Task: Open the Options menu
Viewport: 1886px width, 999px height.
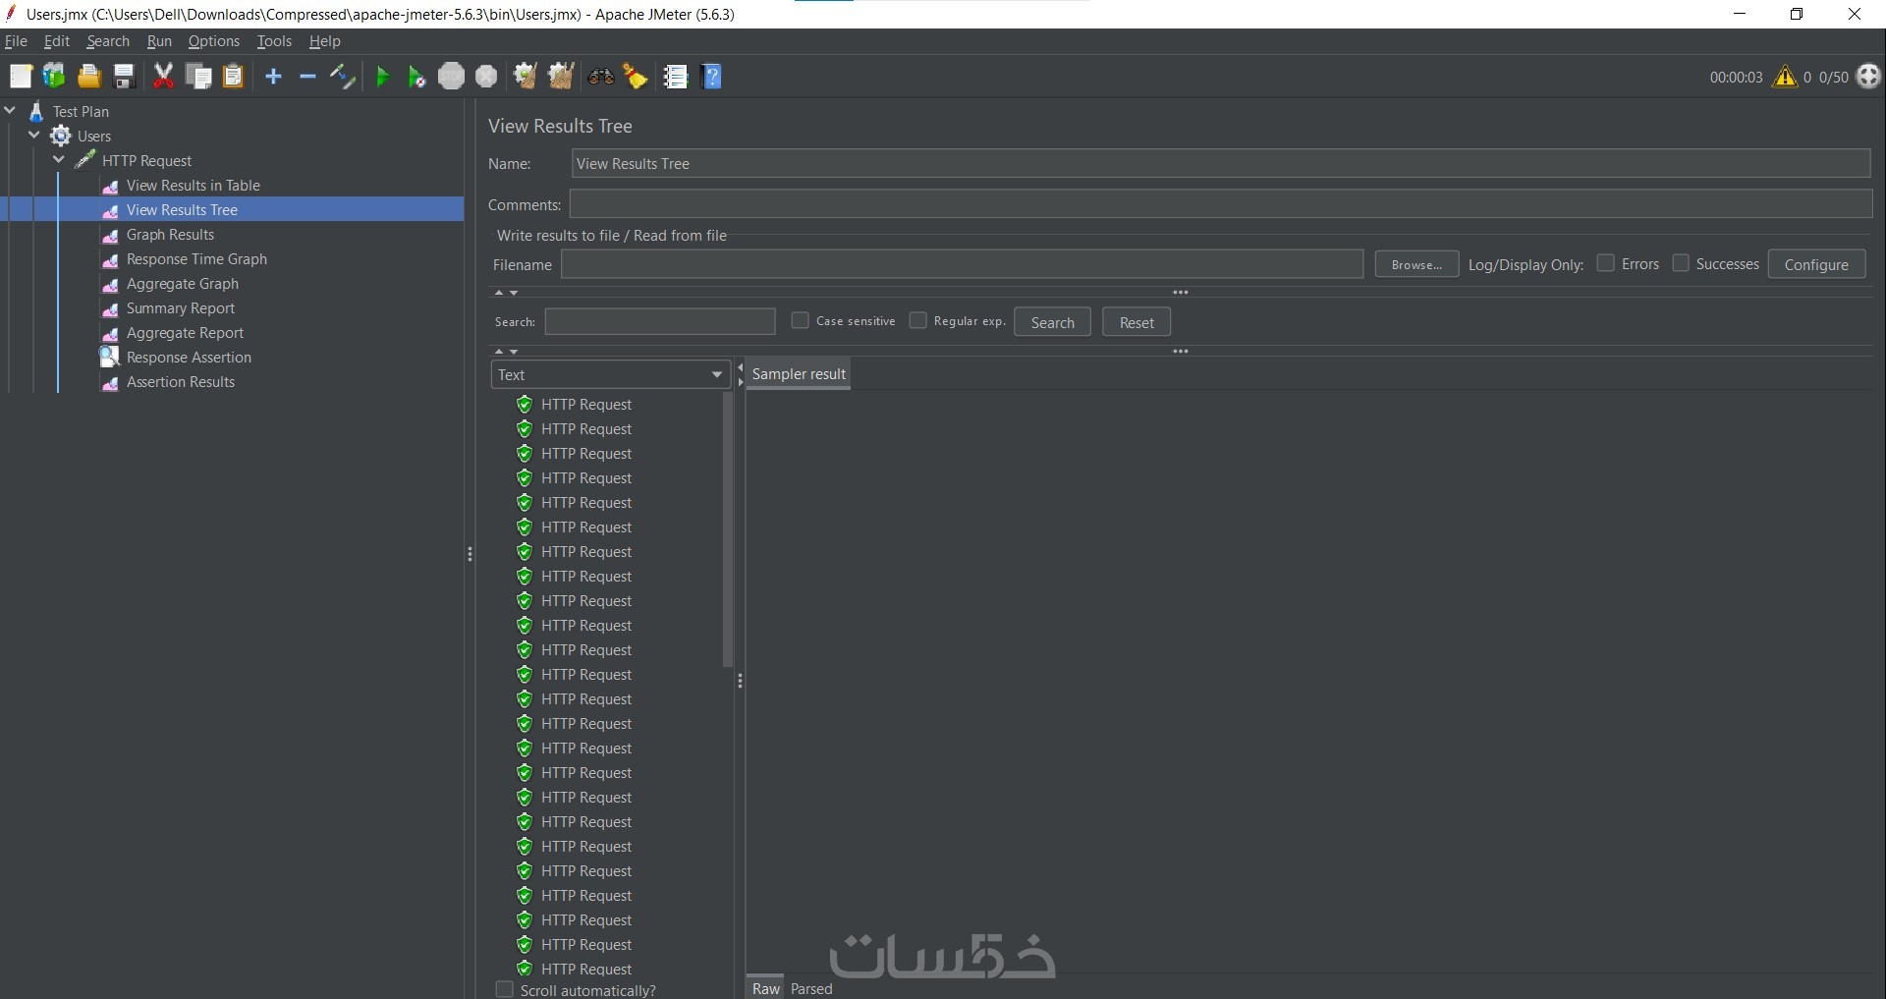Action: pyautogui.click(x=214, y=41)
